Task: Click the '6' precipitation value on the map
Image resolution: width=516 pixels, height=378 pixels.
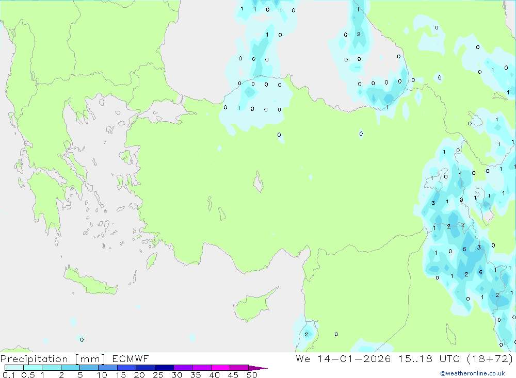Action: (481, 272)
